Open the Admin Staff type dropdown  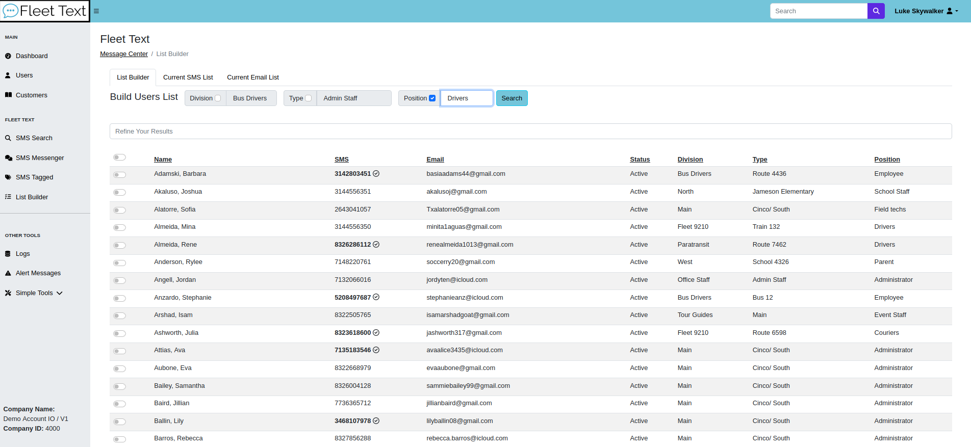tap(354, 98)
